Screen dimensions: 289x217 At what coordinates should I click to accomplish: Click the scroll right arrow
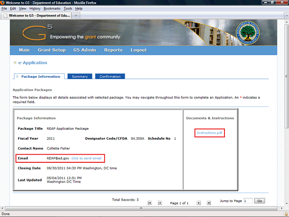pos(281,208)
